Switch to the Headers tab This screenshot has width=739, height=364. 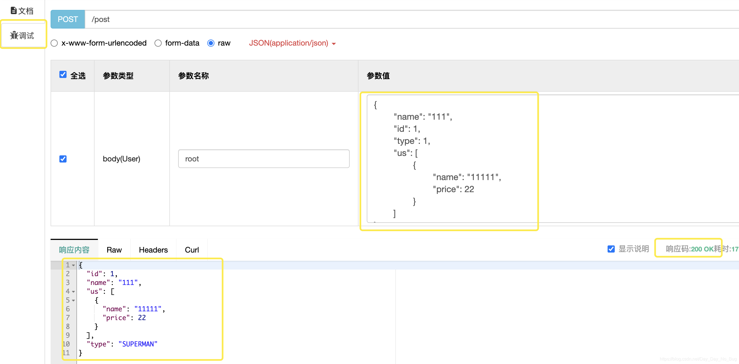click(153, 250)
